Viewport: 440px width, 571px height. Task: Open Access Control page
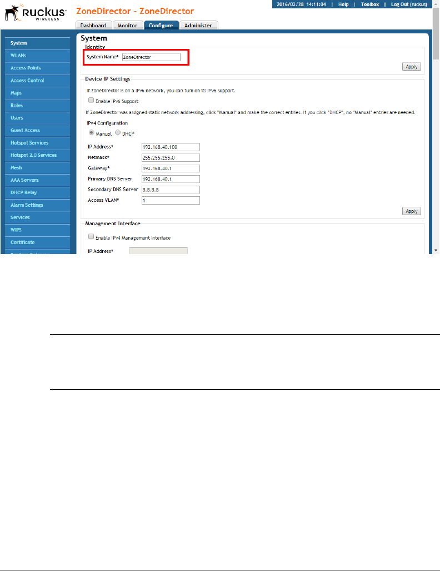(37, 81)
